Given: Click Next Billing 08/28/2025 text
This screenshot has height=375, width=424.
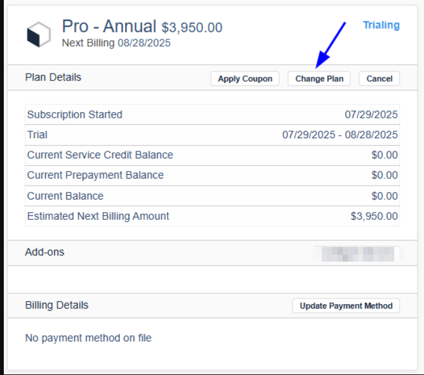Looking at the screenshot, I should 116,43.
